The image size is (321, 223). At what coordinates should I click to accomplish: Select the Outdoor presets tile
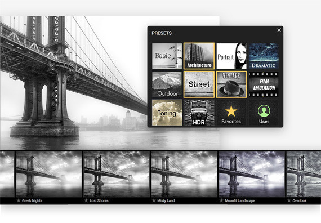[167, 84]
